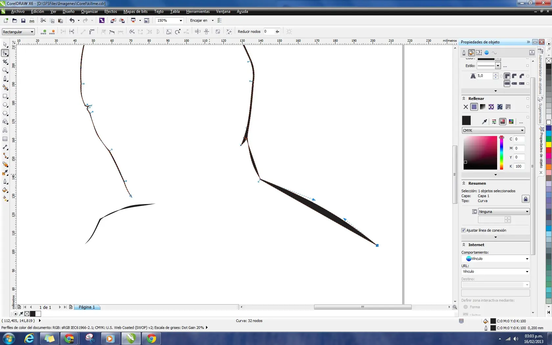Open Internet Explorer from the taskbar
Screen dimensions: 552x345
tap(29, 338)
